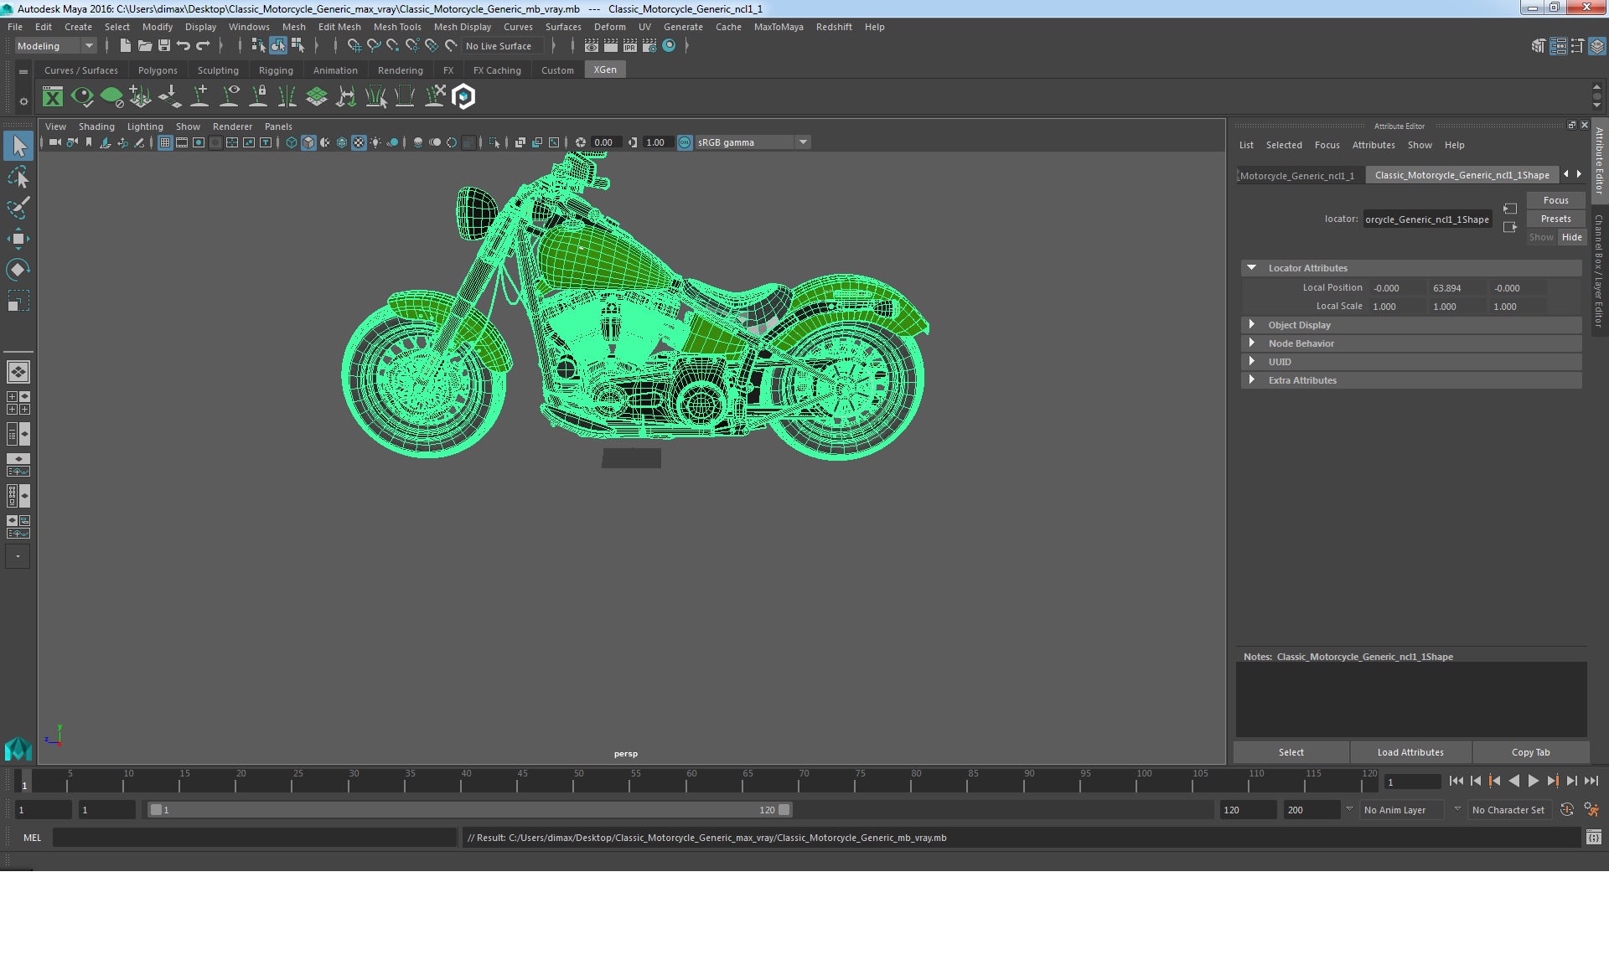Toggle textured display in viewport
The width and height of the screenshot is (1609, 970).
(x=359, y=142)
